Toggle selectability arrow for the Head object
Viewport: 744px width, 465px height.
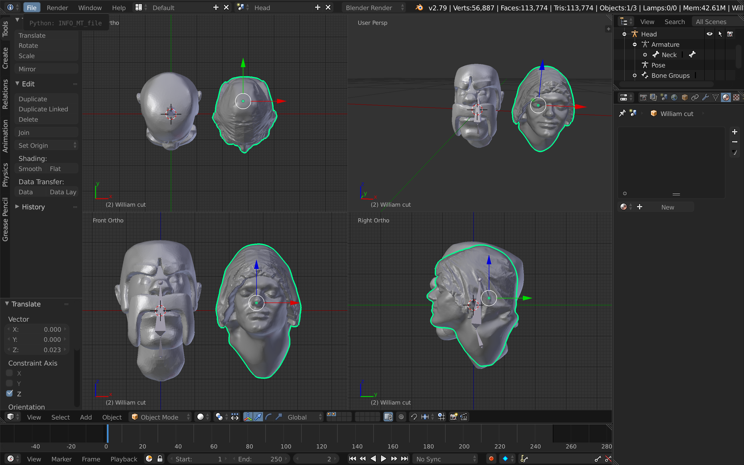click(720, 34)
